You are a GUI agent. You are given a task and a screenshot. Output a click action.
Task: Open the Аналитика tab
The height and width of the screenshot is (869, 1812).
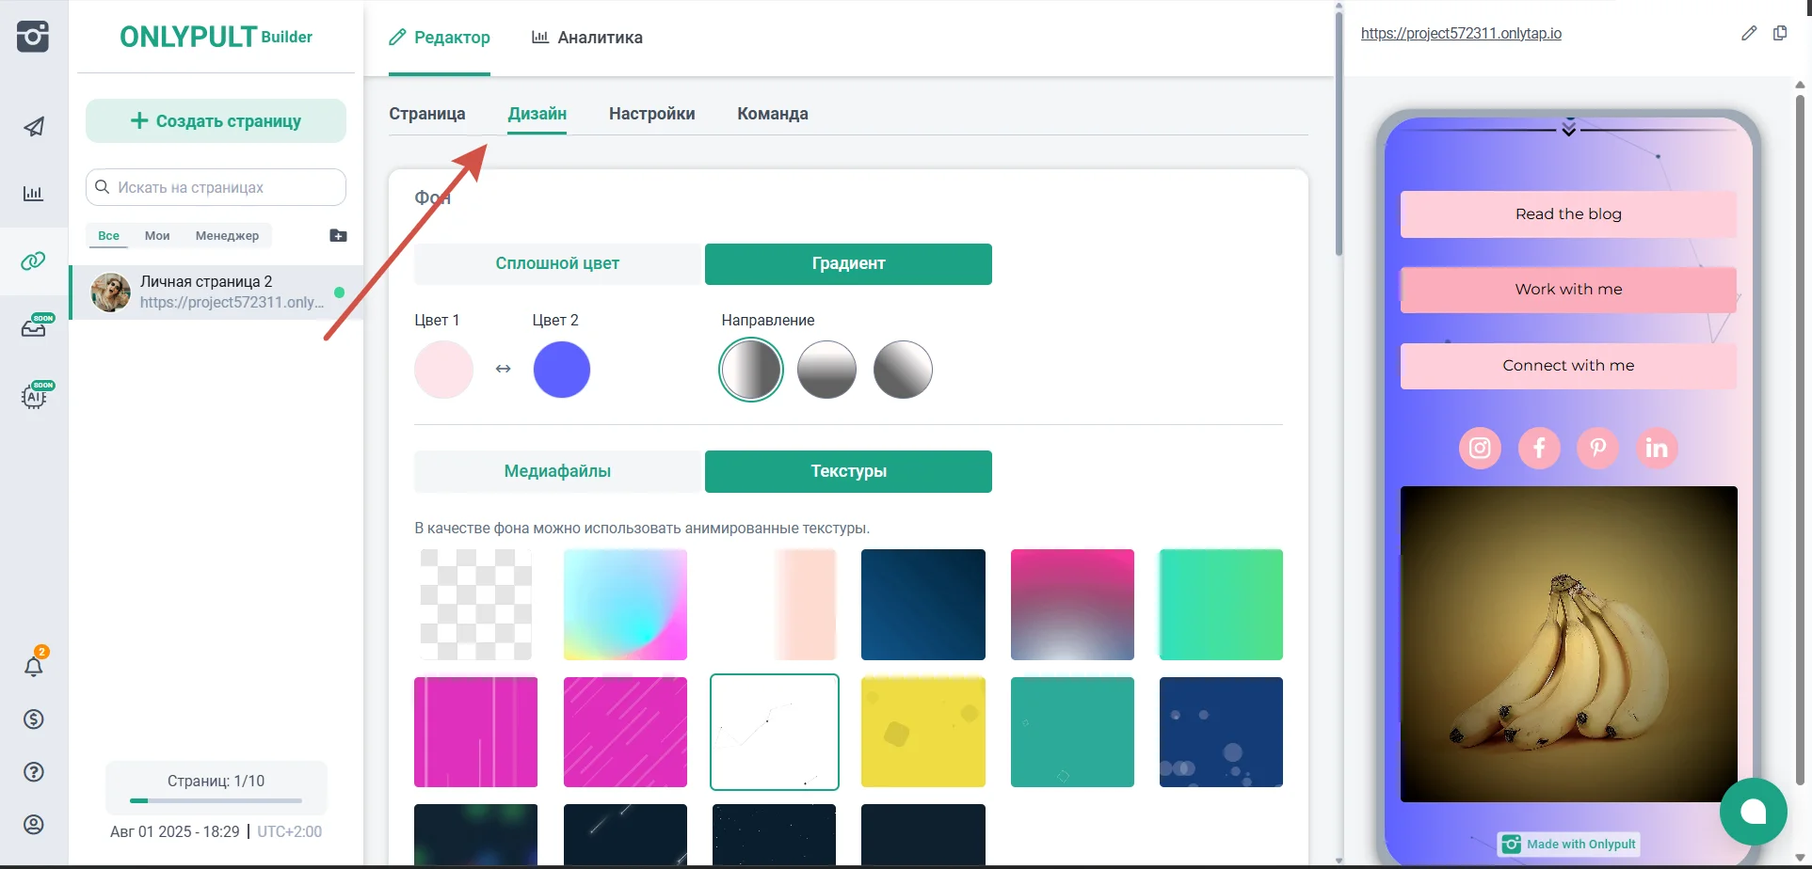[587, 38]
